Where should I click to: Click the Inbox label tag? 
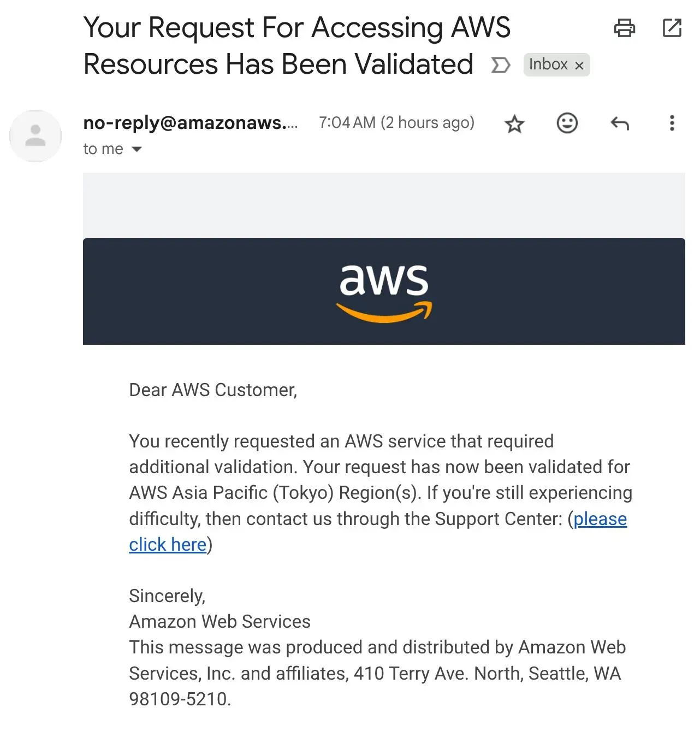tap(548, 64)
